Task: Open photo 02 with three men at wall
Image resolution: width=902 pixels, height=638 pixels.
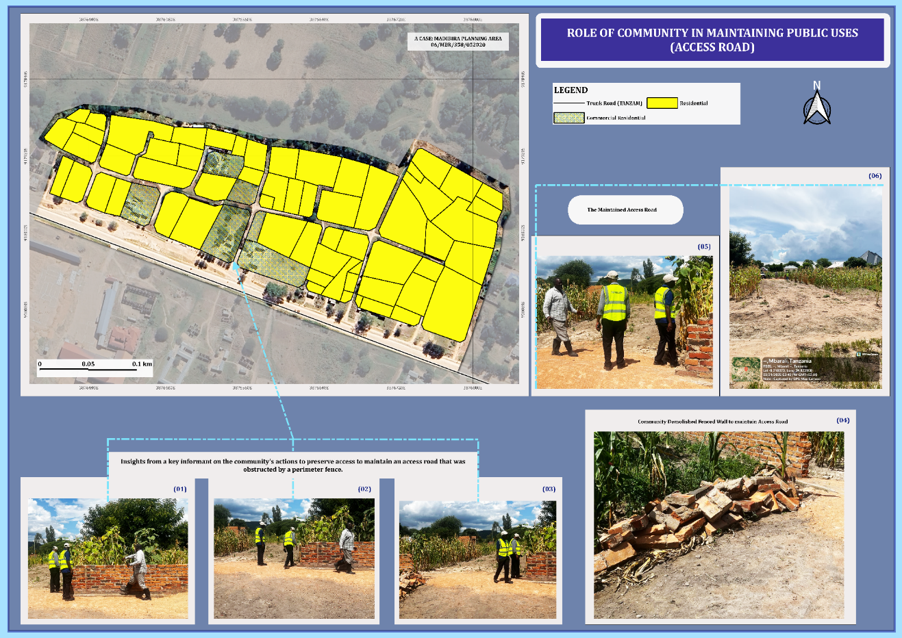Action: click(294, 558)
